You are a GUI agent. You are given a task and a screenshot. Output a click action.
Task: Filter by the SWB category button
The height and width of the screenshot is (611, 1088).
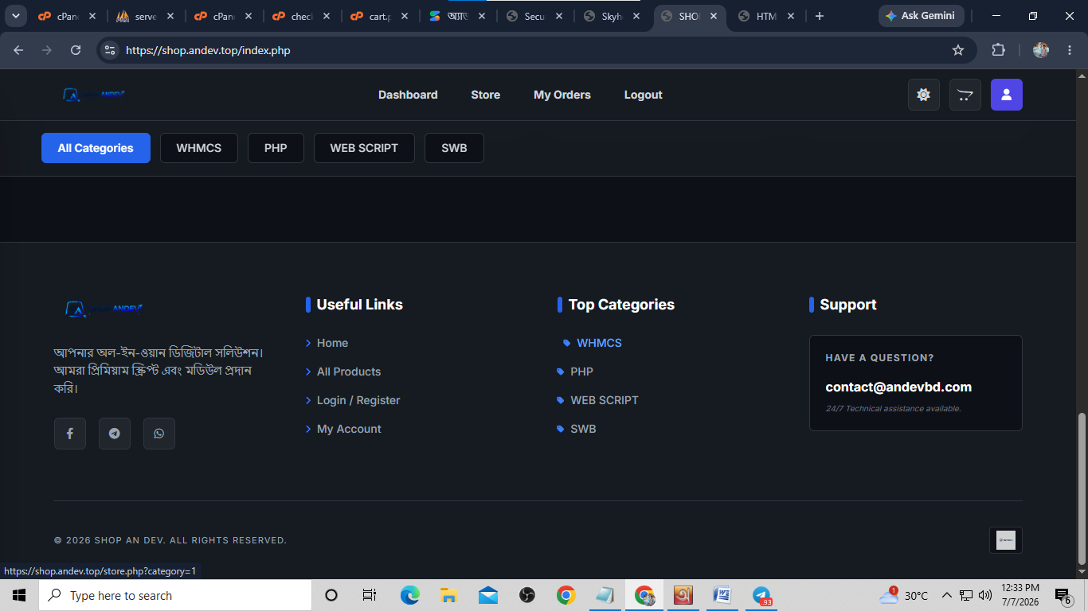454,148
